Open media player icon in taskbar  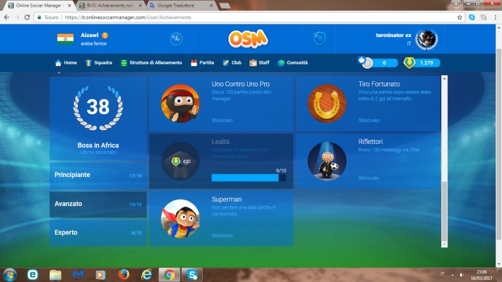click(x=100, y=275)
